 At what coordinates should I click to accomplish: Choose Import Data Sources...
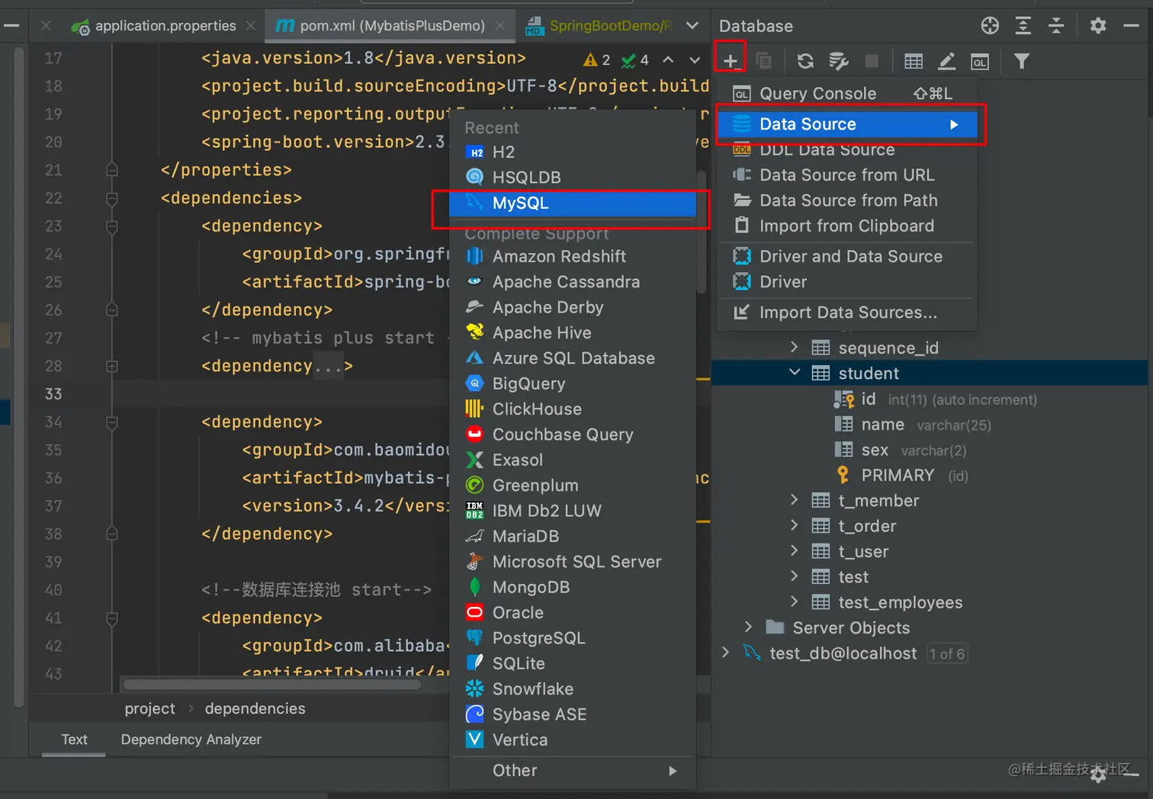(x=847, y=313)
